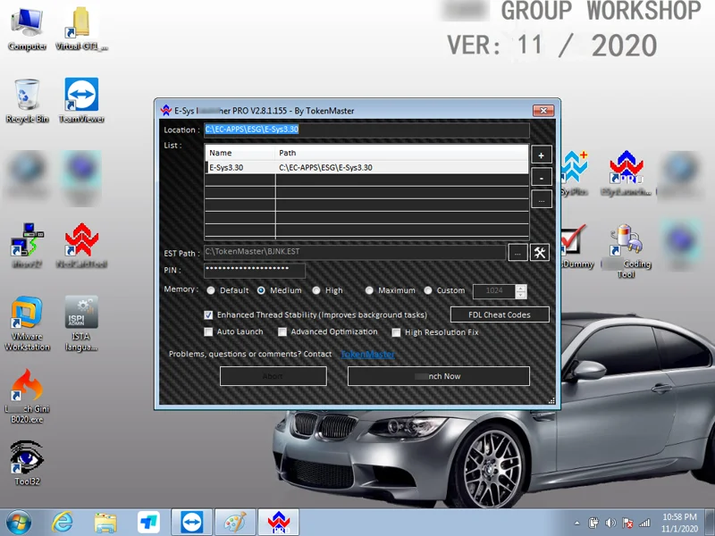
Task: Click the PIN password field
Action: (255, 271)
